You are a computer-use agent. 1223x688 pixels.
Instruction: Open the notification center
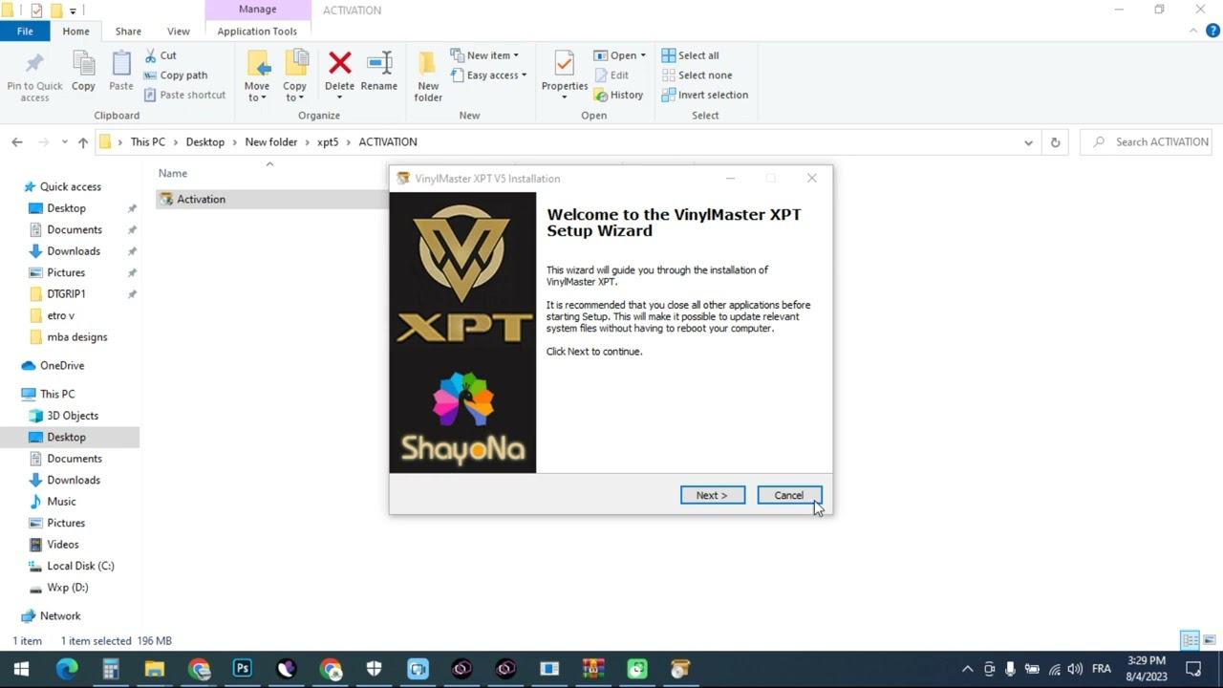(x=1193, y=669)
